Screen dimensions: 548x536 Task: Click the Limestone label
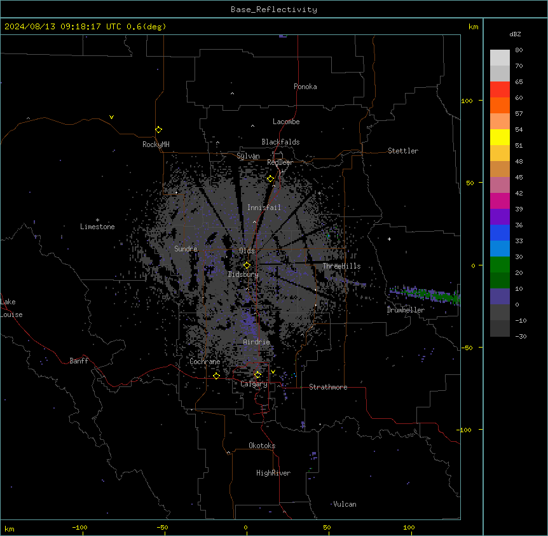[x=97, y=227]
